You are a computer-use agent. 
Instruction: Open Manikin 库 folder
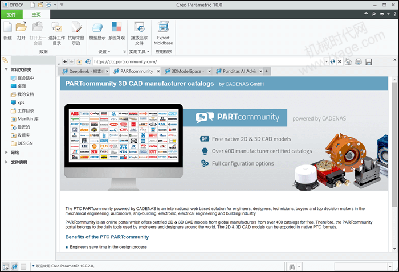coord(25,118)
